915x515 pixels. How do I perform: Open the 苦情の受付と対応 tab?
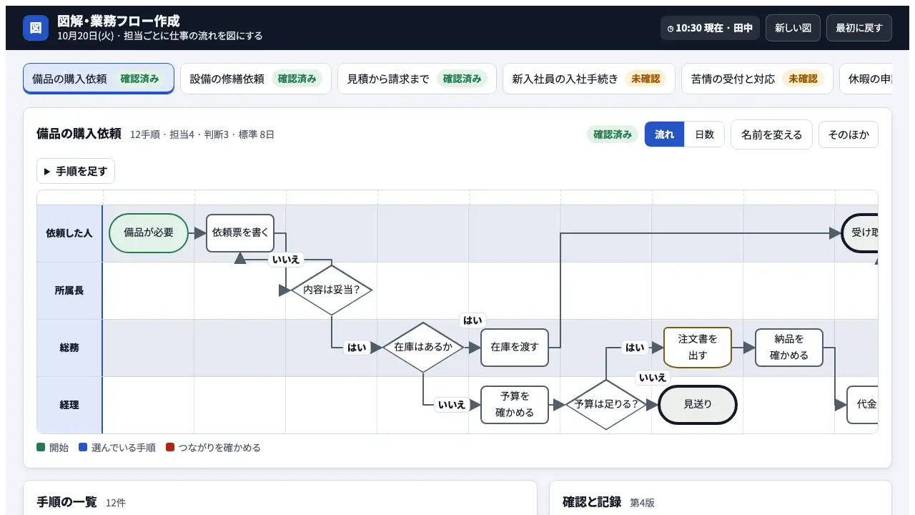coord(757,79)
